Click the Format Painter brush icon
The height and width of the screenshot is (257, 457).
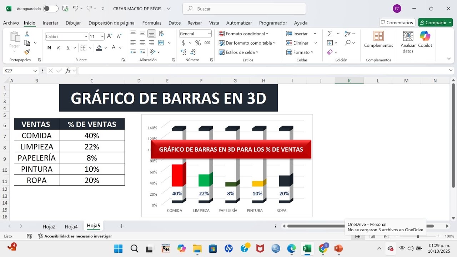[27, 52]
